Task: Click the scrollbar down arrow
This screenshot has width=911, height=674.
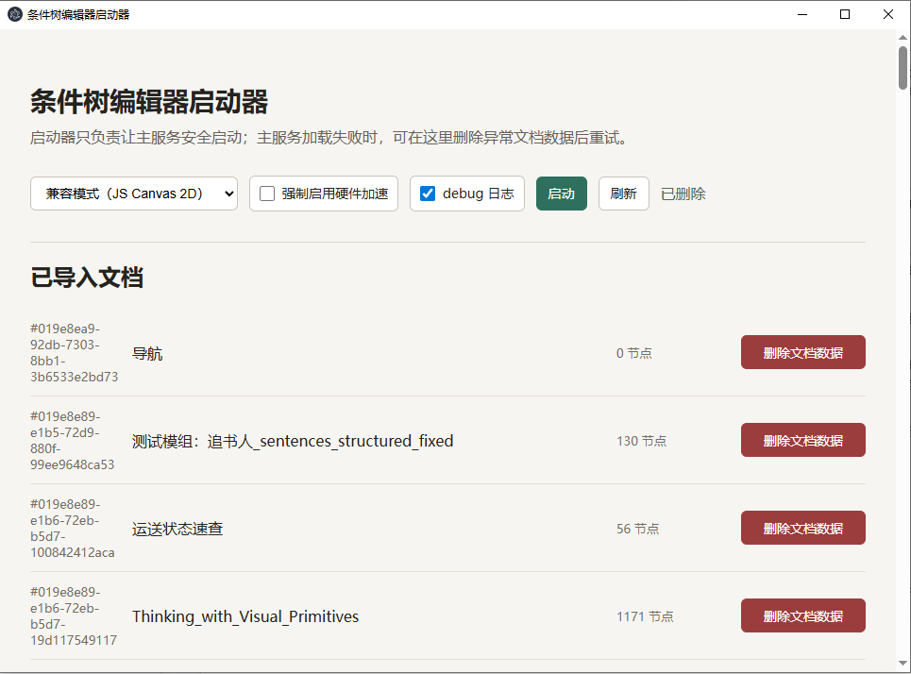Action: [x=903, y=663]
